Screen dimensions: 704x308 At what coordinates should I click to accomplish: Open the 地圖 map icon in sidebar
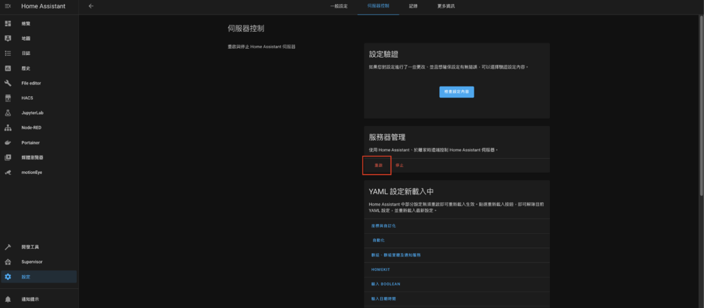coord(8,38)
